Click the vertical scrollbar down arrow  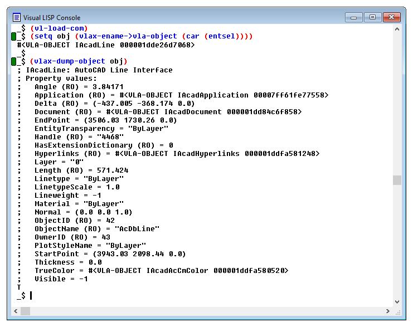[x=397, y=302]
